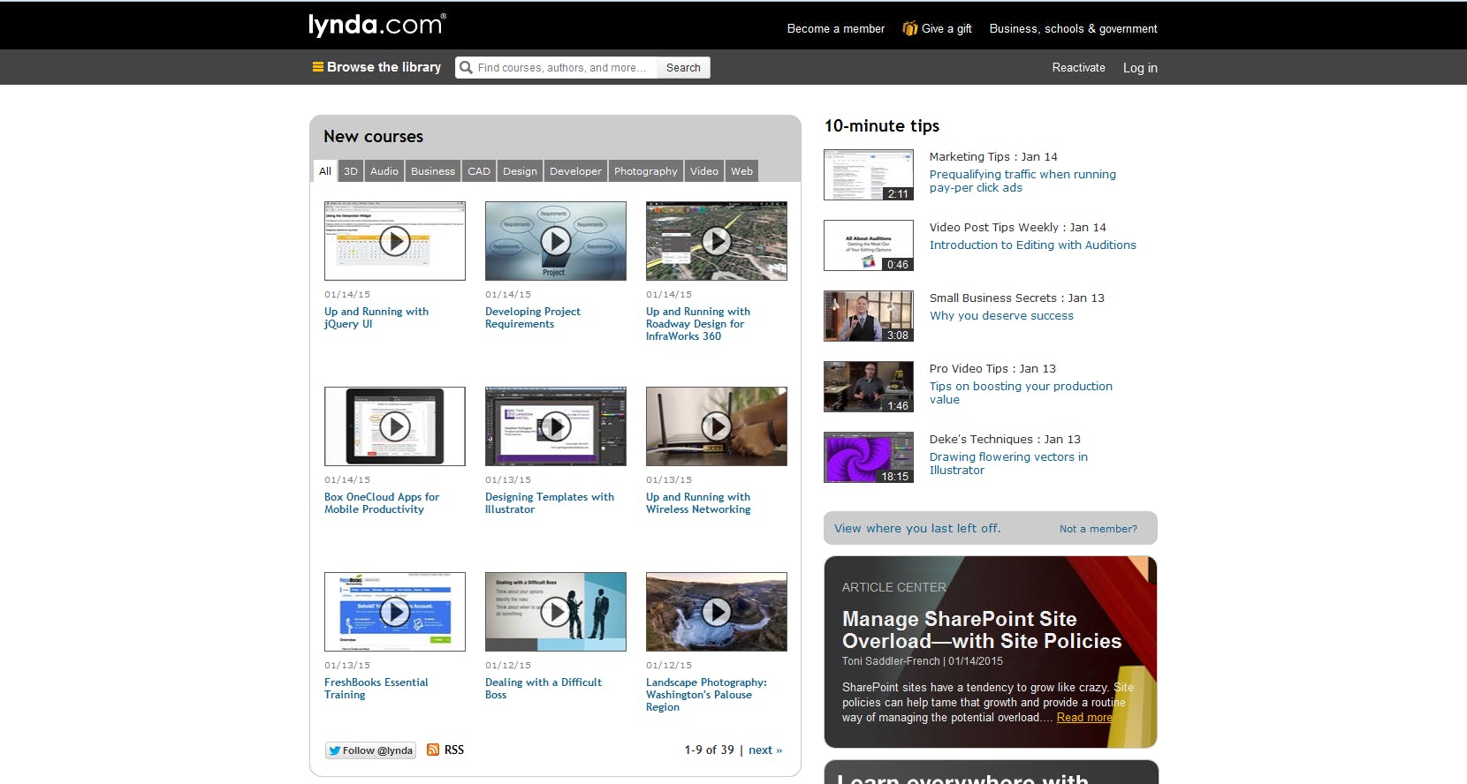Open Business, schools & government link

tap(1073, 28)
